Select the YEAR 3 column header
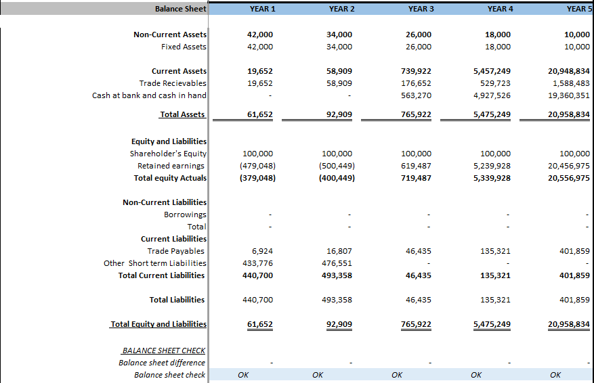 click(x=421, y=9)
